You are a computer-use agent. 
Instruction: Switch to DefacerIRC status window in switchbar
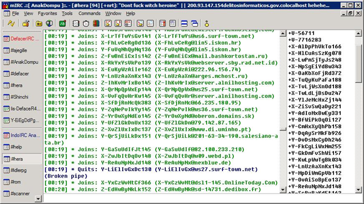pyautogui.click(x=22, y=39)
